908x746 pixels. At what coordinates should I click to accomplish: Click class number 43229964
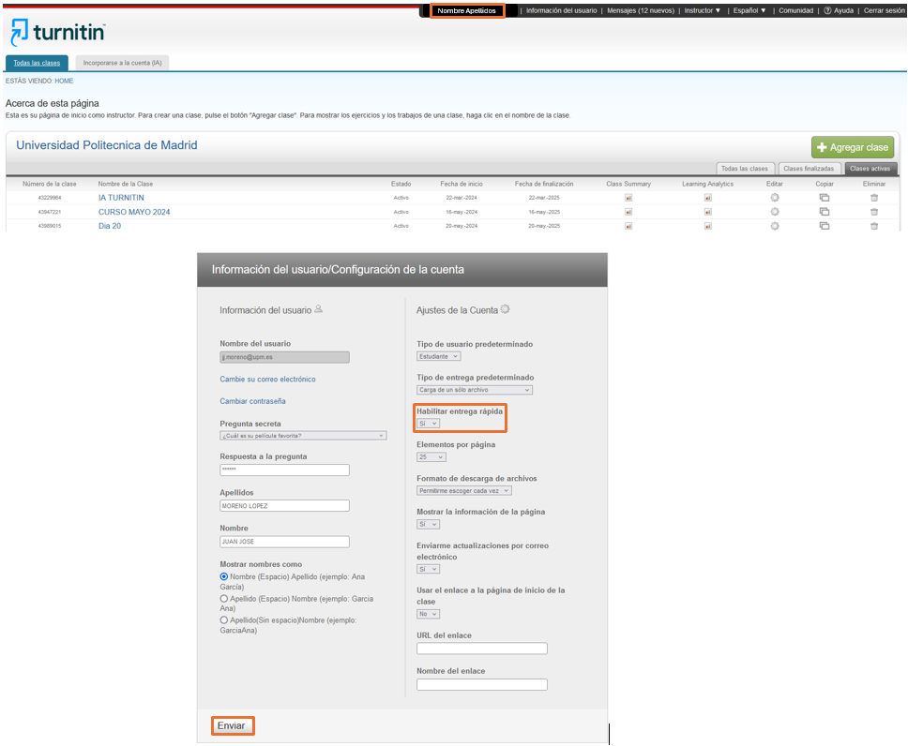50,198
